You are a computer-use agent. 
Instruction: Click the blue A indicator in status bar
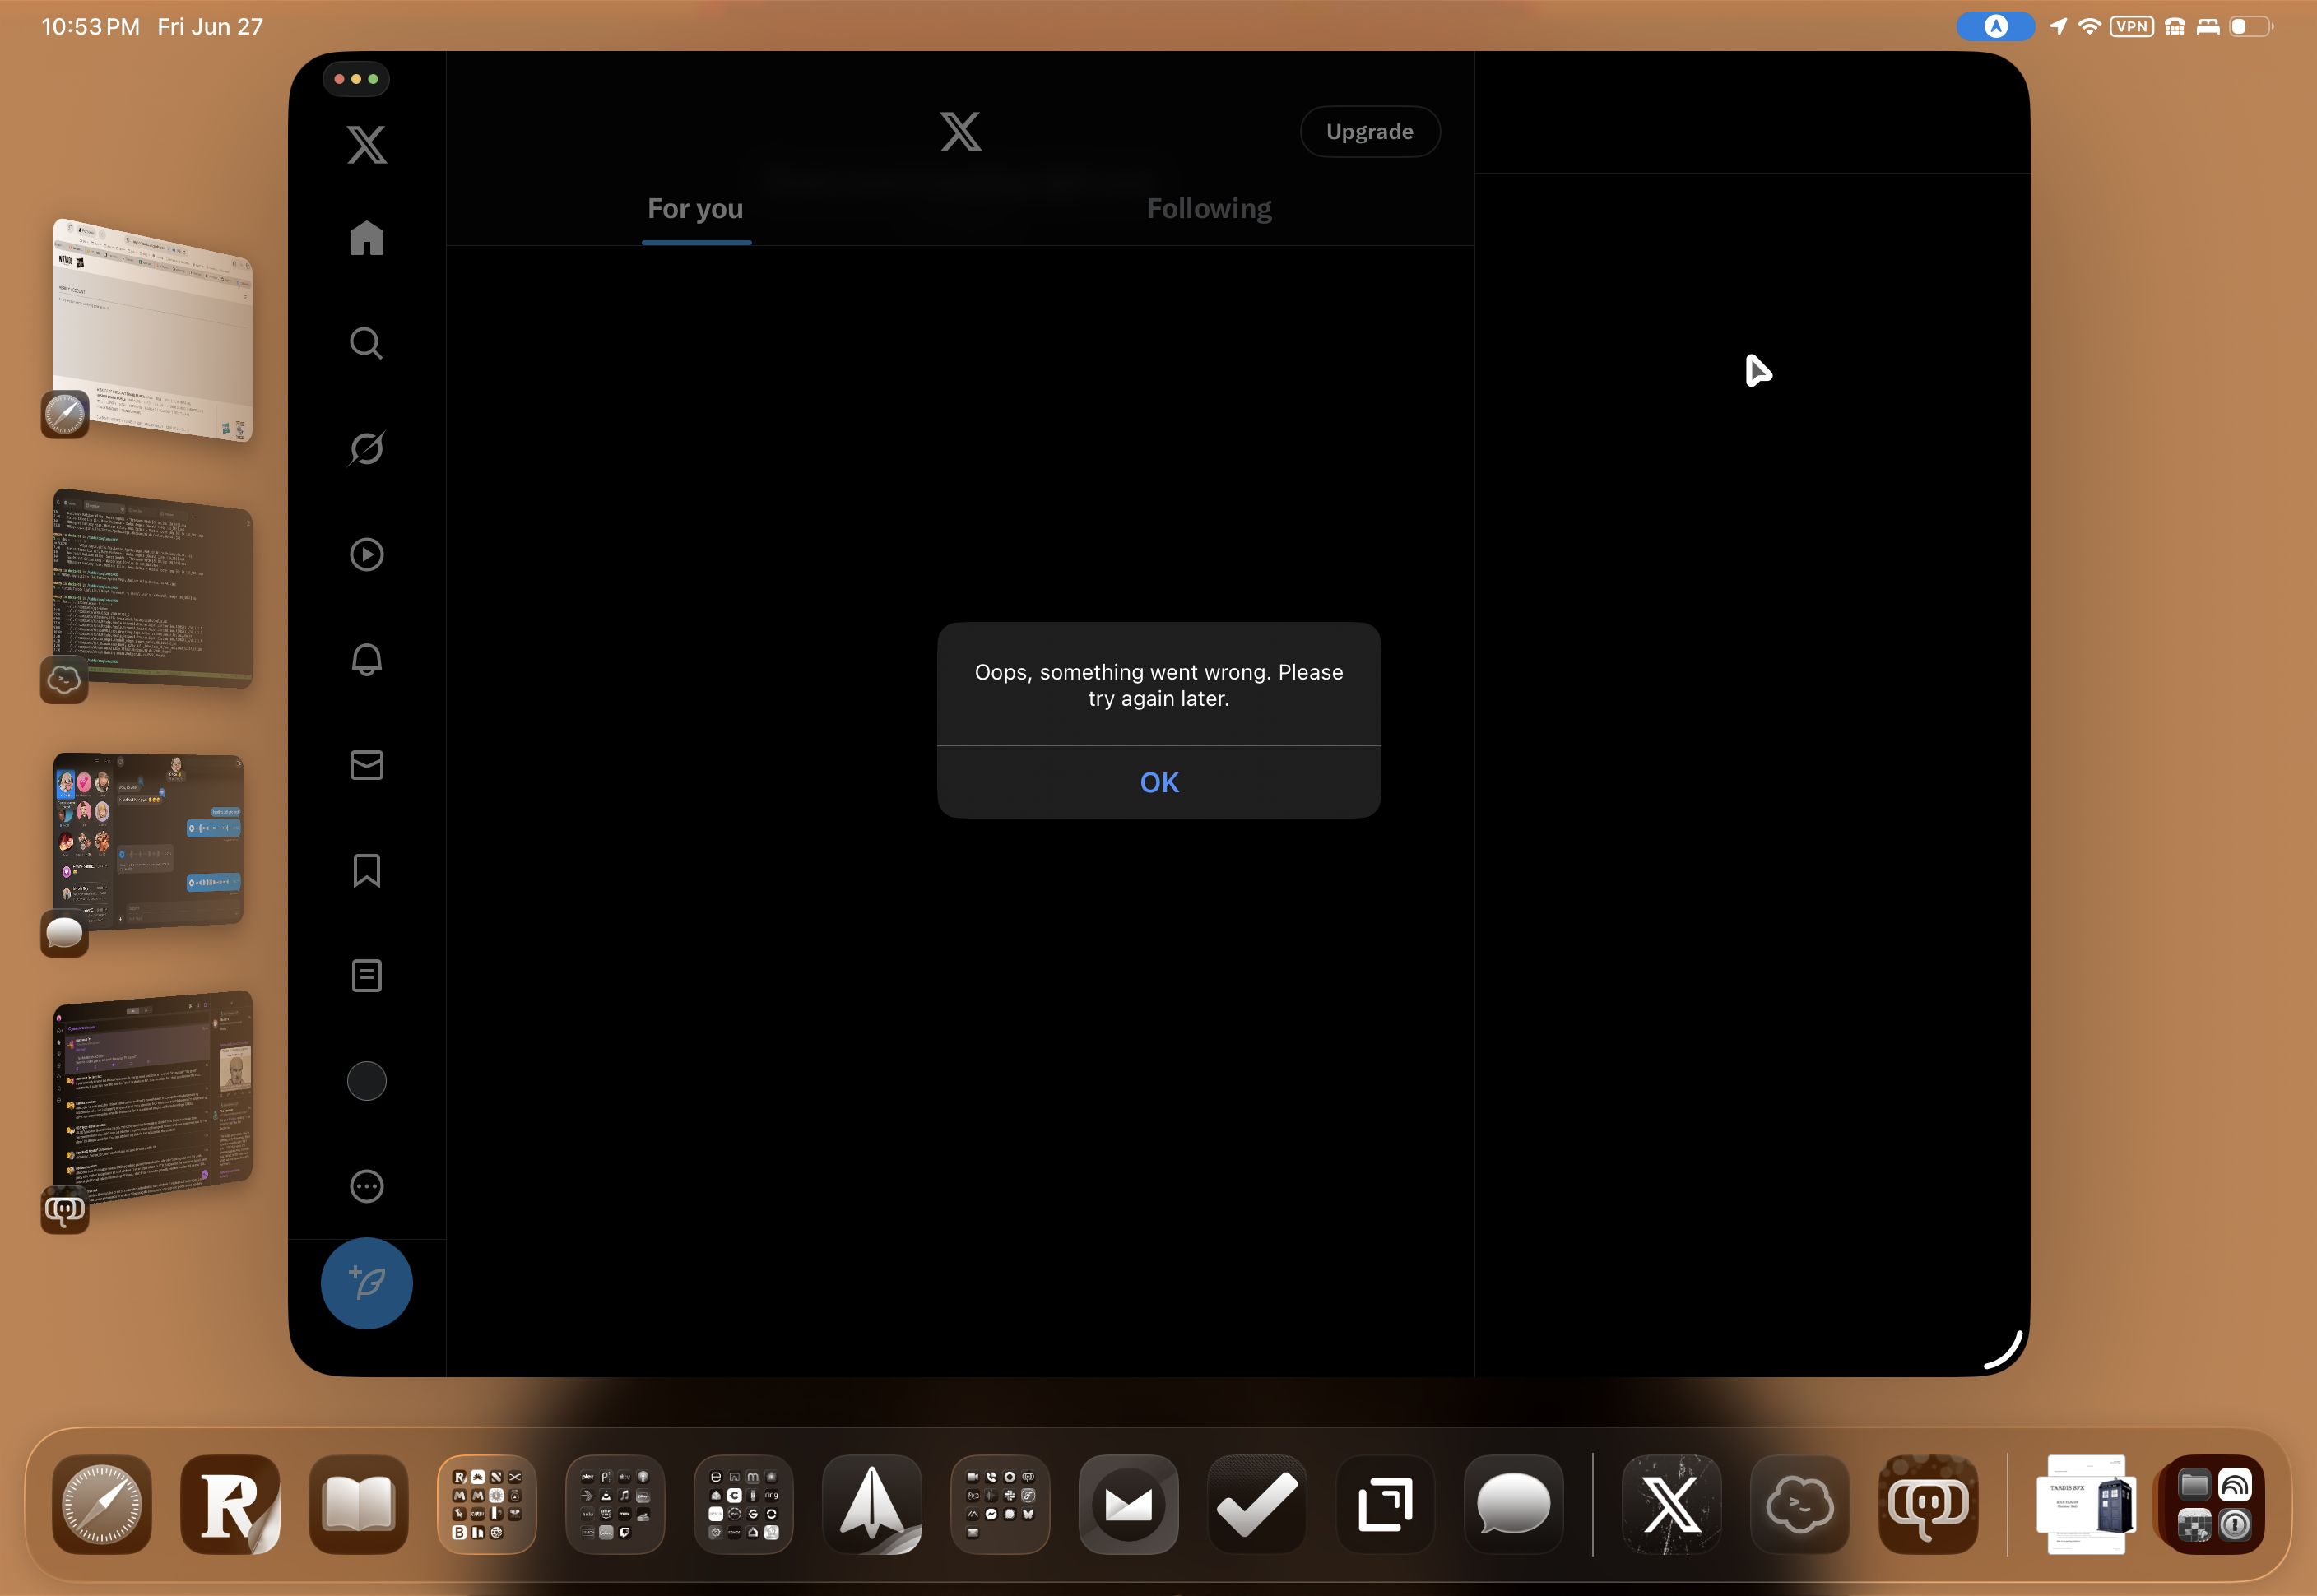click(1995, 26)
